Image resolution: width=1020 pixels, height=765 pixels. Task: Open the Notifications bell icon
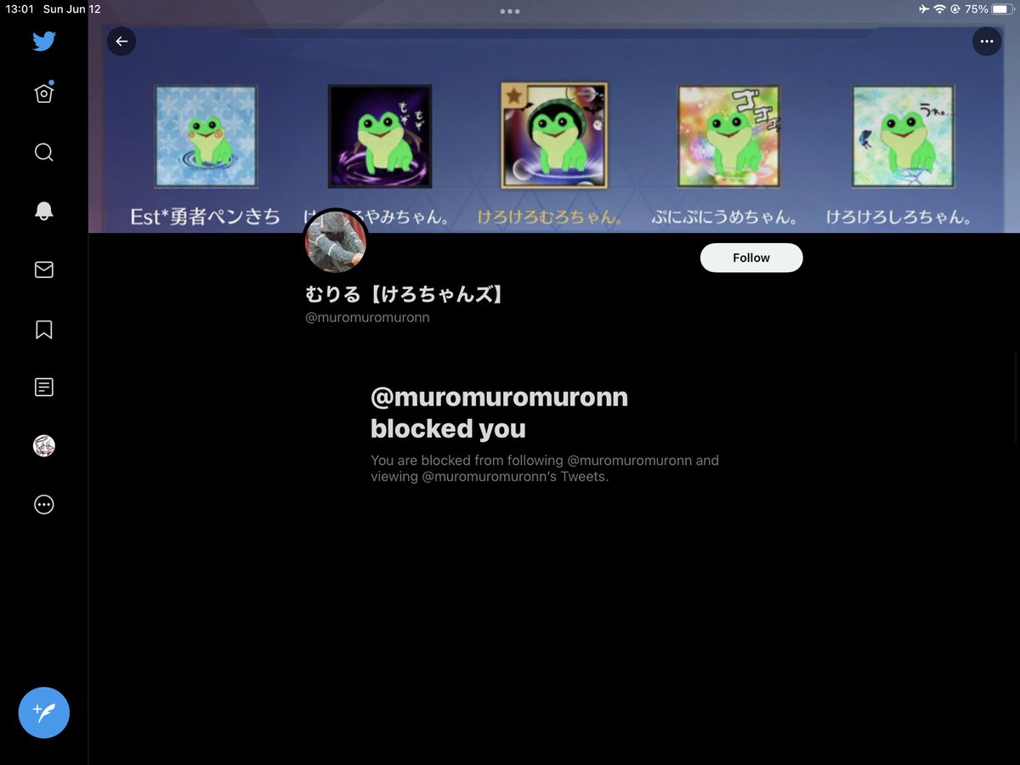coord(44,211)
